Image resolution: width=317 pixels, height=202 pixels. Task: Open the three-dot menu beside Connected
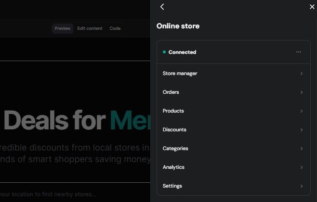(299, 52)
